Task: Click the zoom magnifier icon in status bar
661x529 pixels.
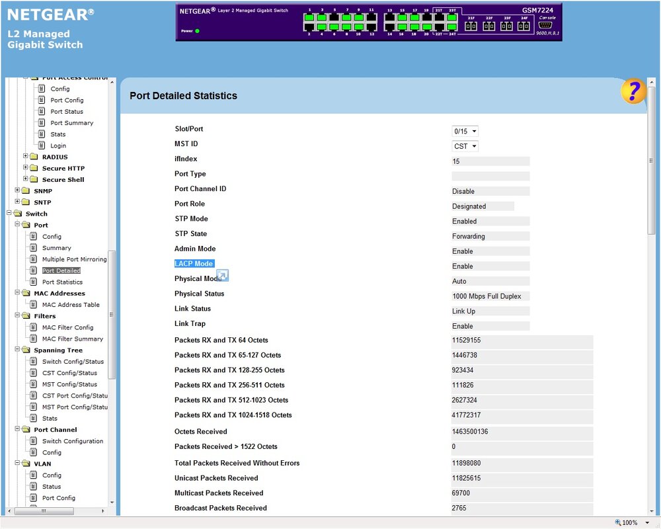Action: 618,522
